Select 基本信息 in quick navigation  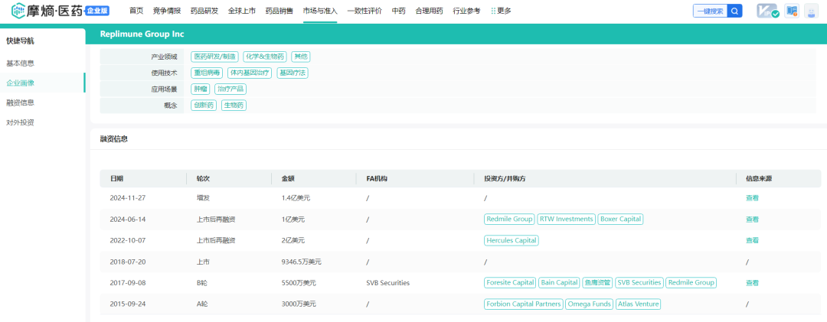pyautogui.click(x=21, y=63)
